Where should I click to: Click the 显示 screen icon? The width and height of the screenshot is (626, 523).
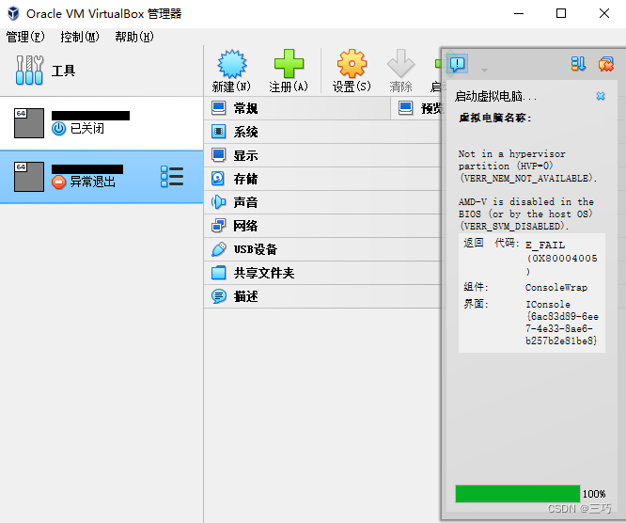tap(218, 155)
